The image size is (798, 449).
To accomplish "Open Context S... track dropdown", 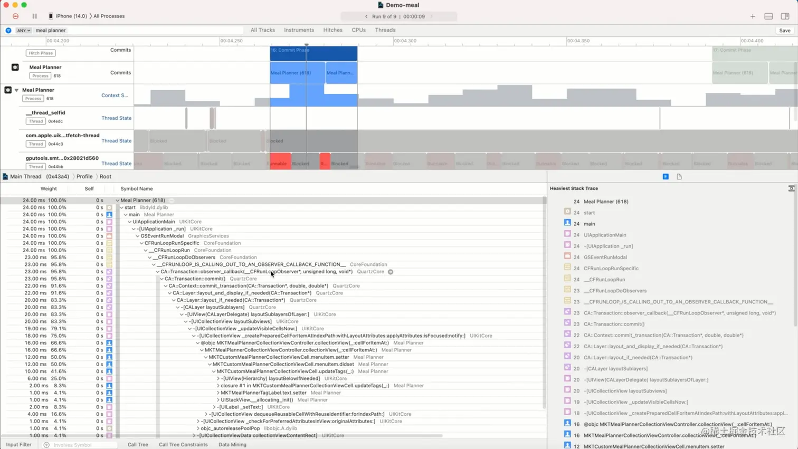I will tap(115, 95).
